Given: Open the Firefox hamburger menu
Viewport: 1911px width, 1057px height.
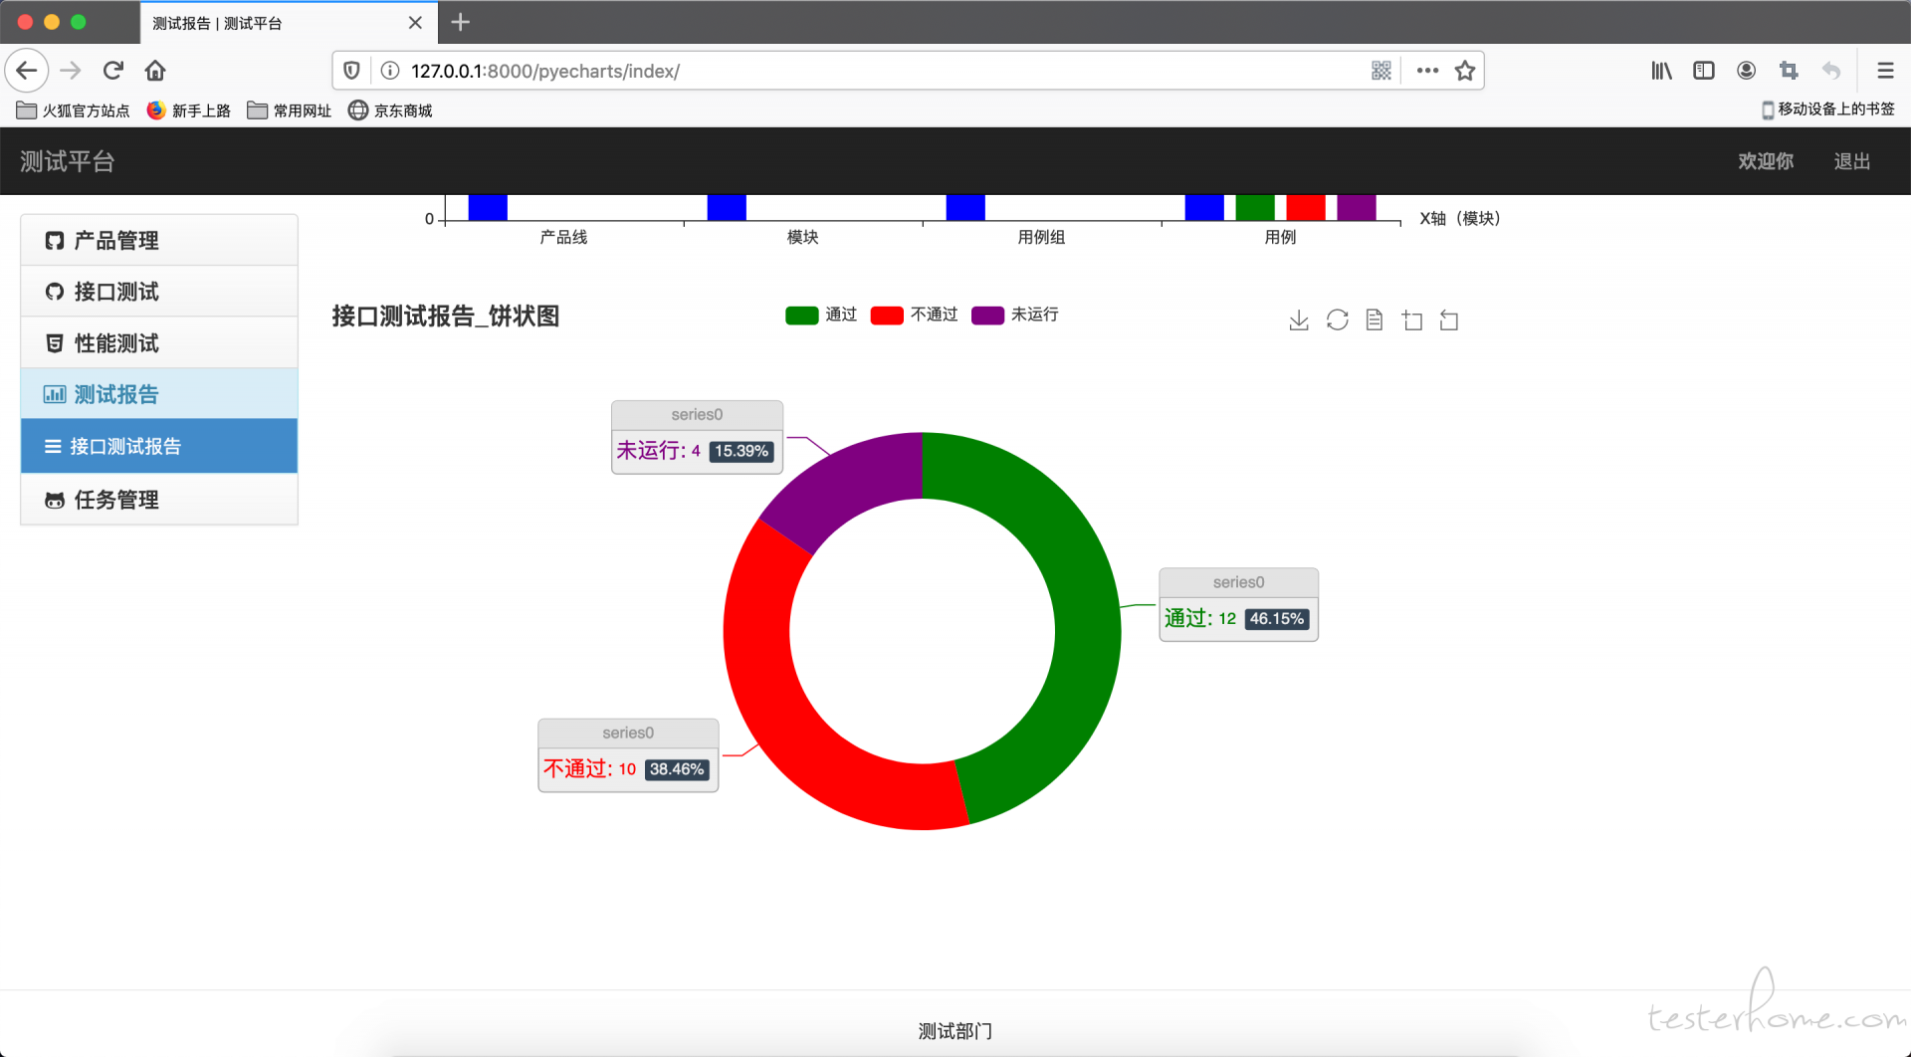Looking at the screenshot, I should (1885, 71).
